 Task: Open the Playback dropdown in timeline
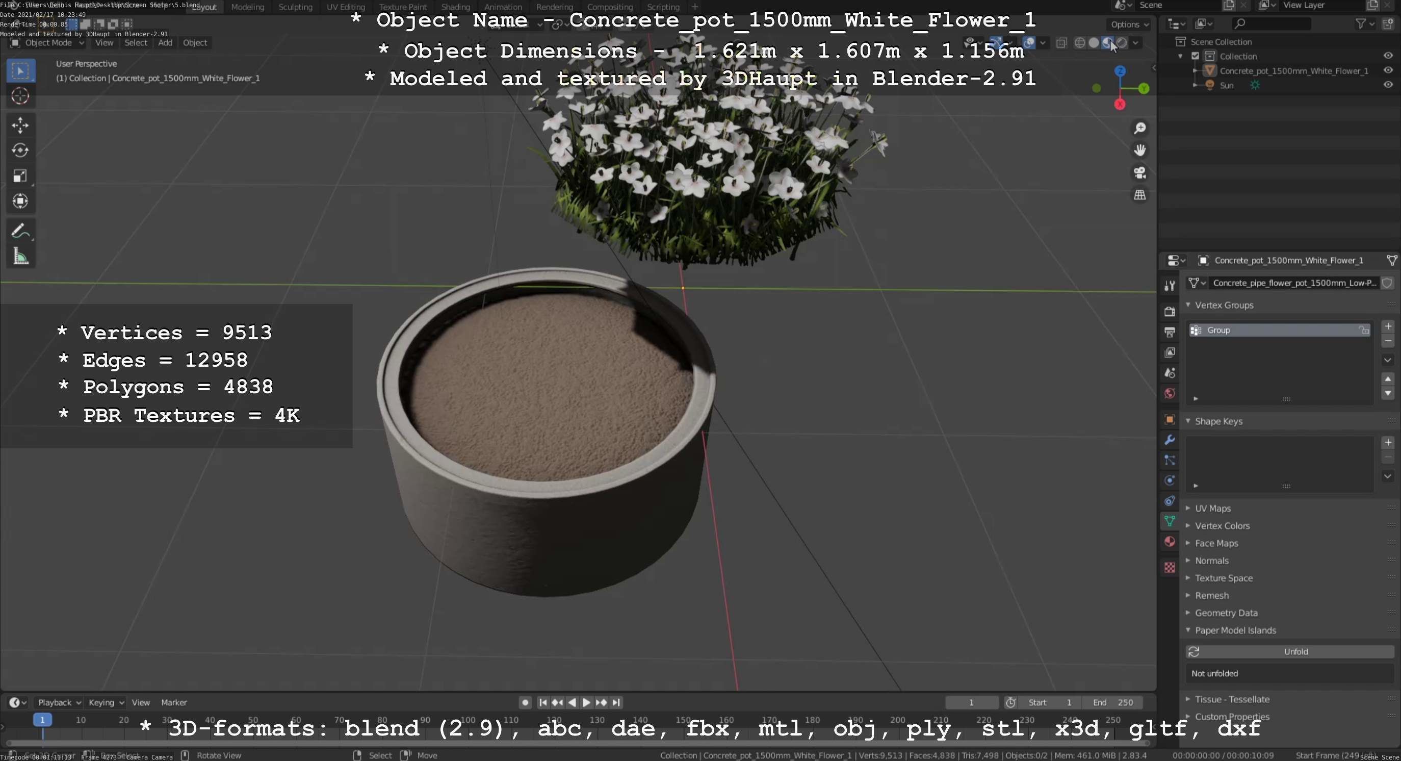pos(59,702)
